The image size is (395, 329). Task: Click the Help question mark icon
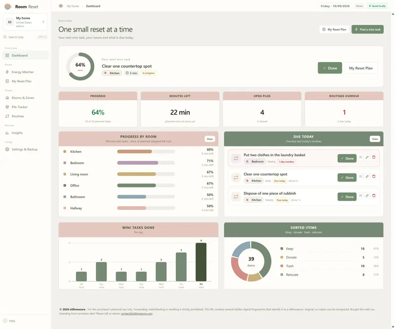tap(5, 321)
